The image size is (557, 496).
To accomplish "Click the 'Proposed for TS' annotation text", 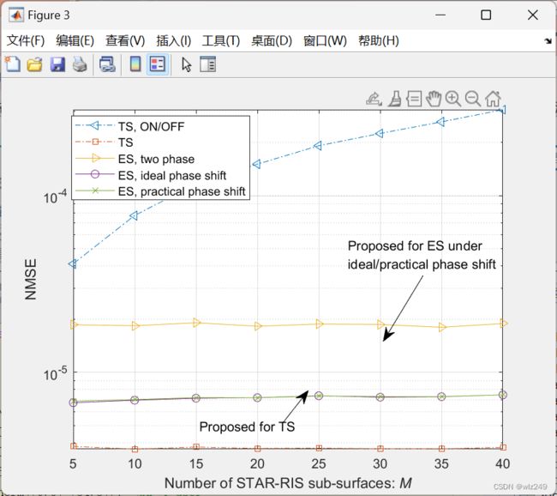I will point(247,426).
